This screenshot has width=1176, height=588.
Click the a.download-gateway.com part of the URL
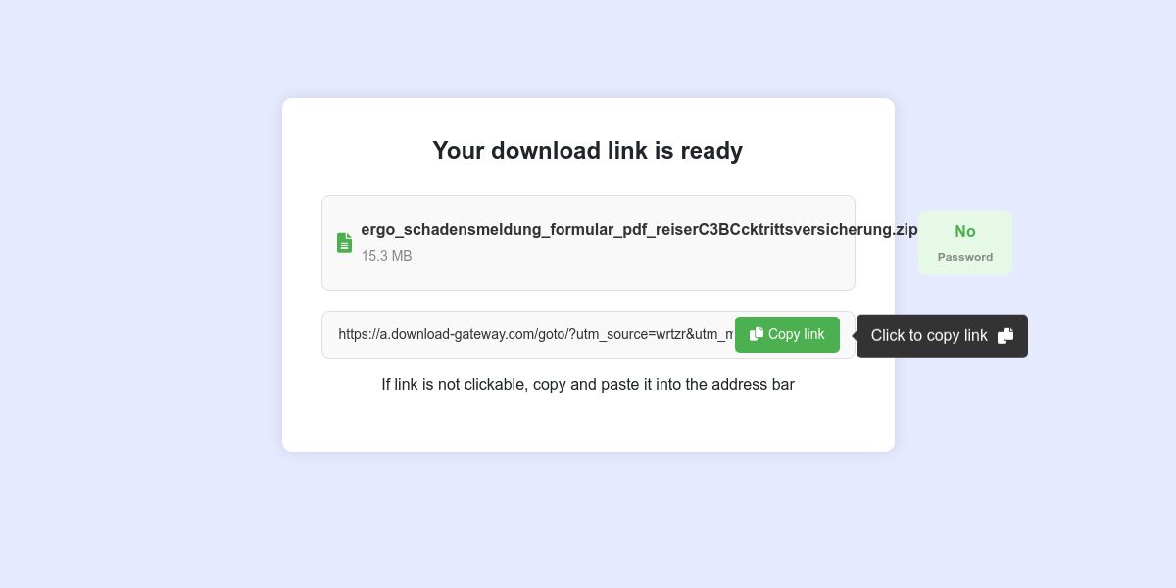[x=457, y=334]
